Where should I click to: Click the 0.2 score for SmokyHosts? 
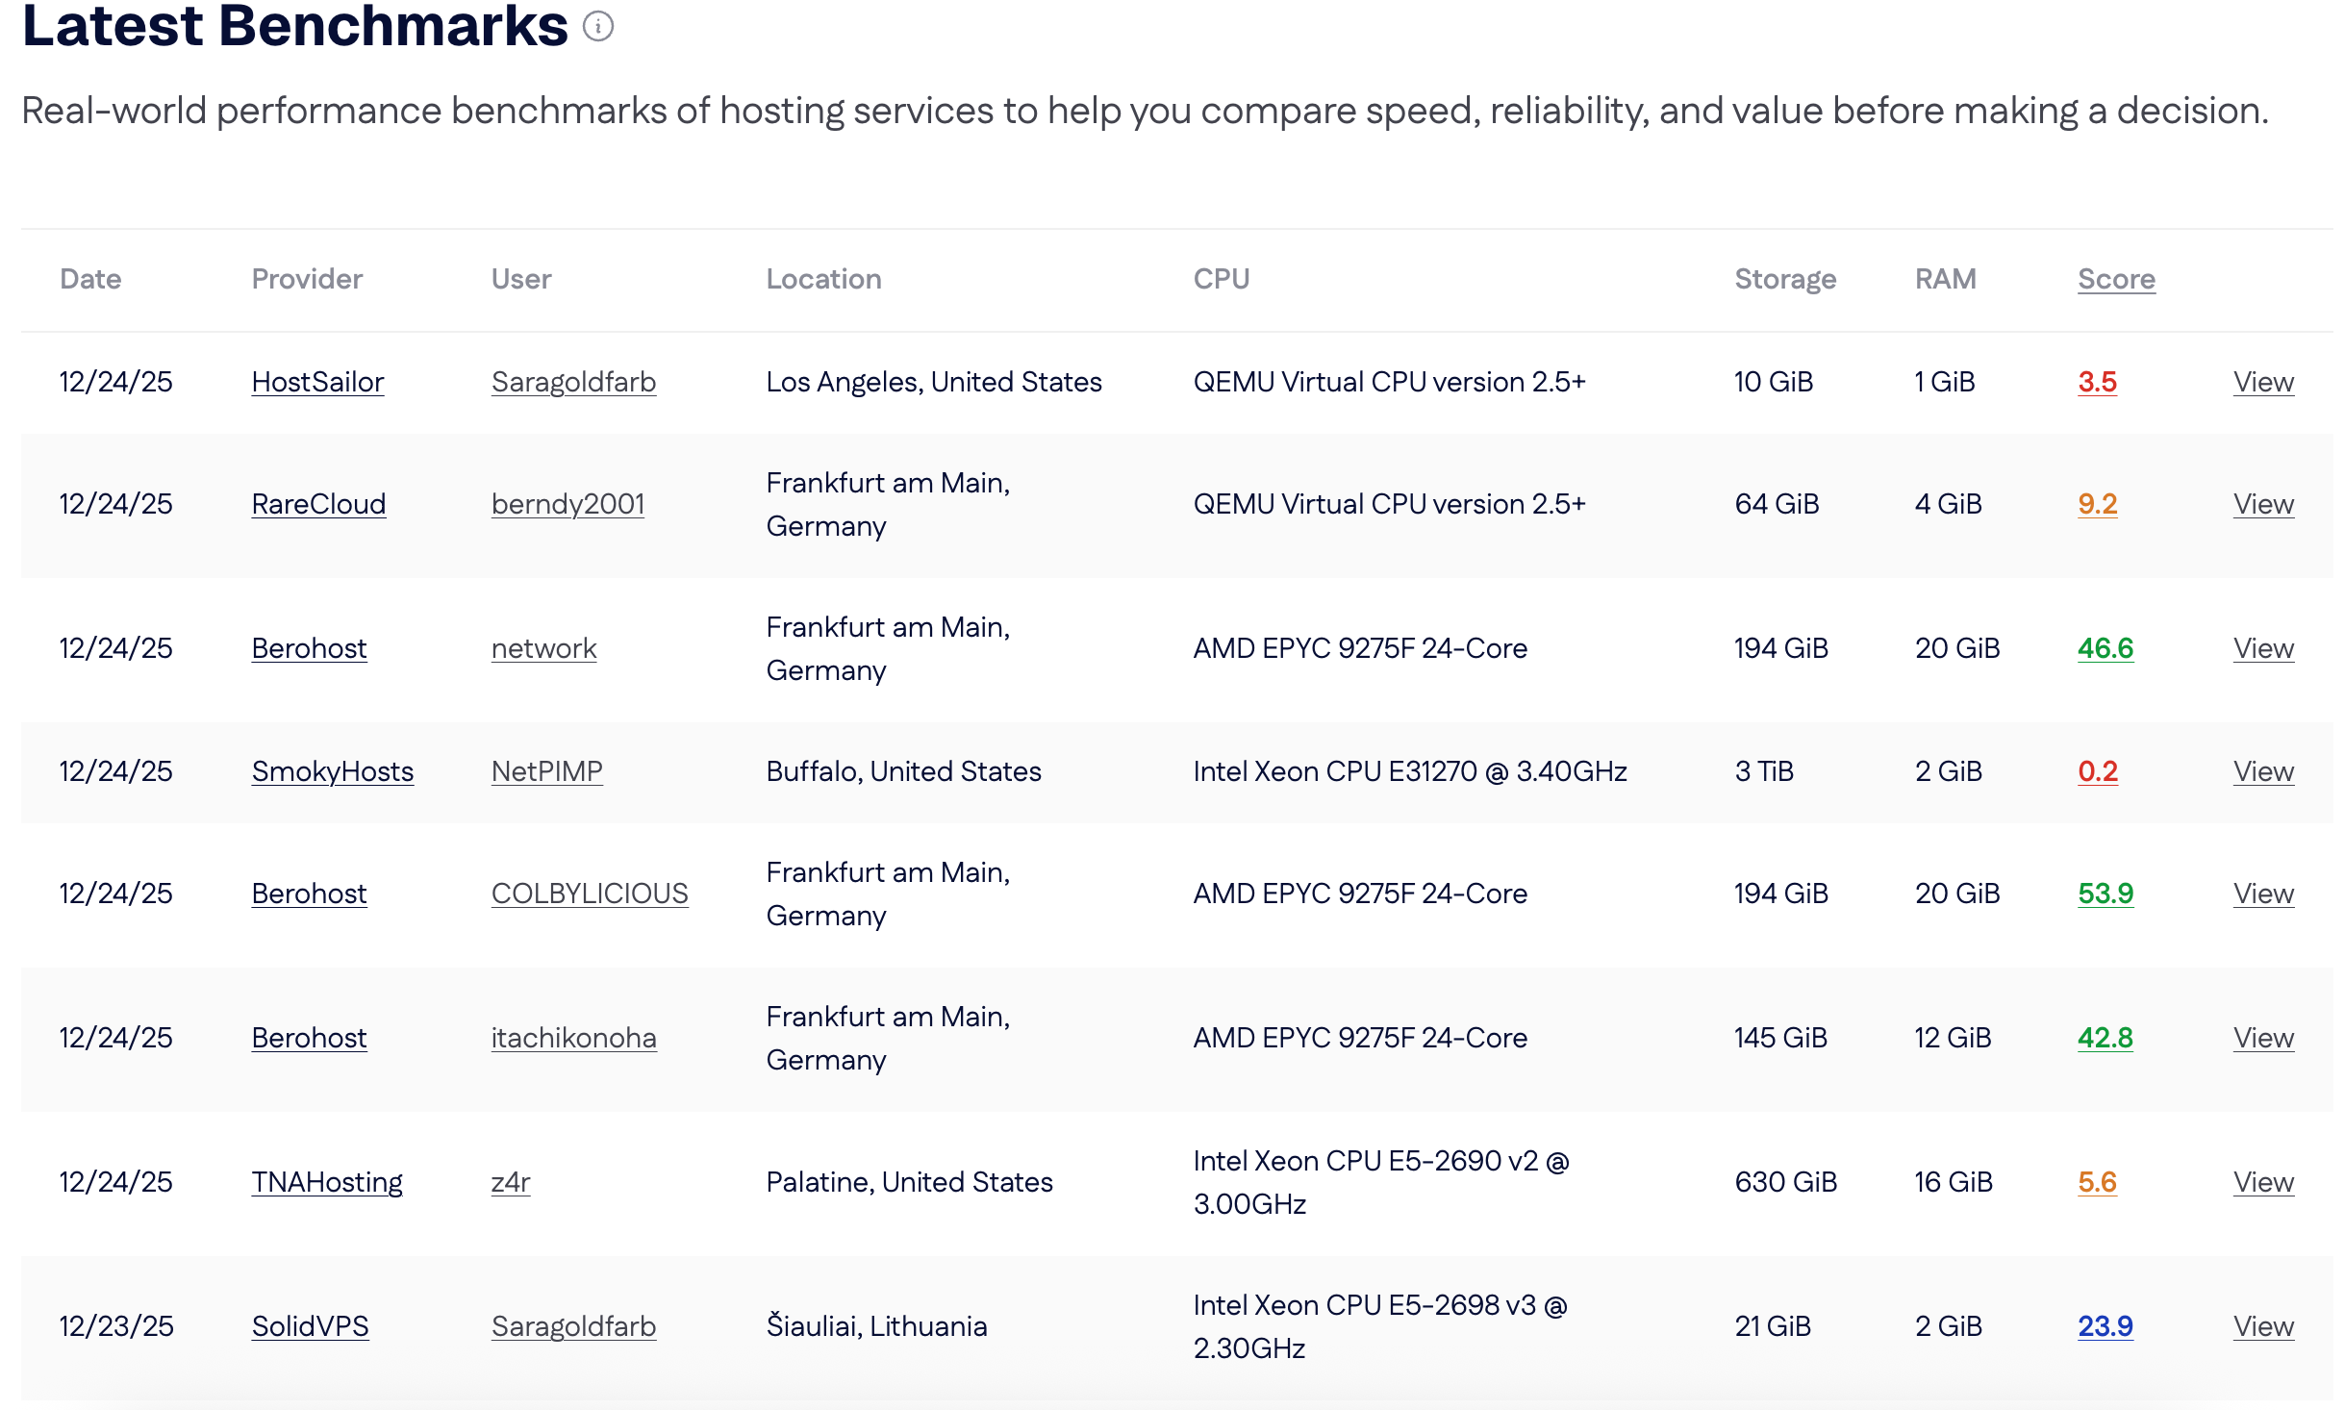pos(2097,771)
